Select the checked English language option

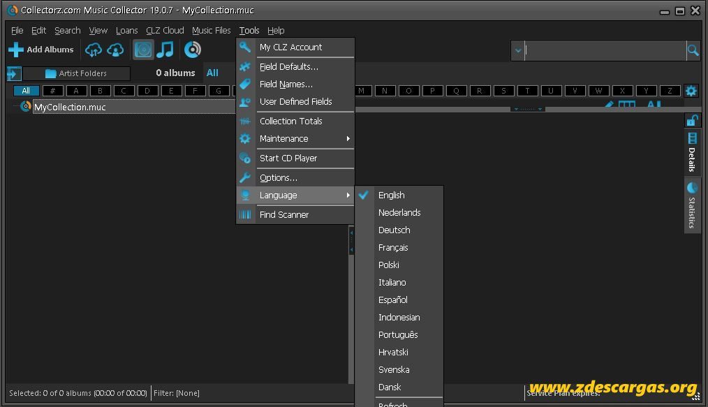399,195
